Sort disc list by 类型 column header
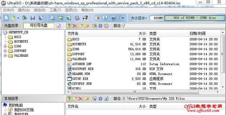 165,34
